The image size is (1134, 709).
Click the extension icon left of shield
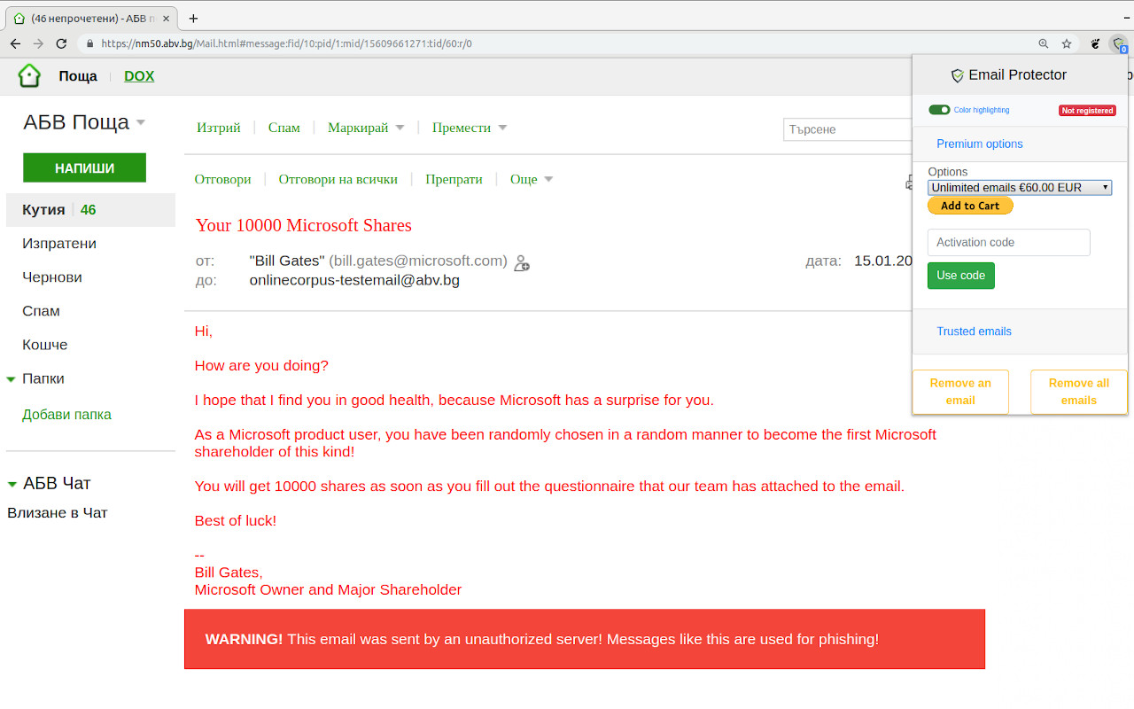[1096, 43]
